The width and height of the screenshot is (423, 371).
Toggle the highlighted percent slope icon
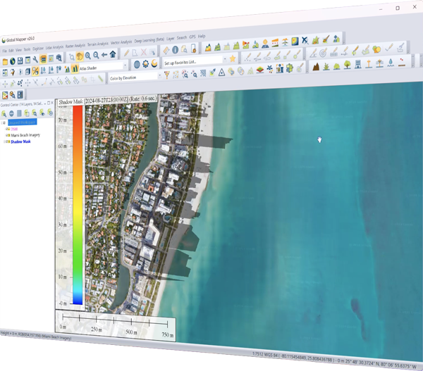tap(35, 71)
